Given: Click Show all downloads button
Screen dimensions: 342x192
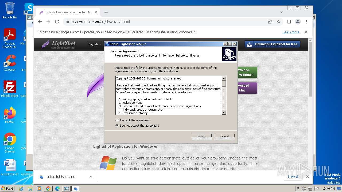Looking at the screenshot, I should coord(293,177).
